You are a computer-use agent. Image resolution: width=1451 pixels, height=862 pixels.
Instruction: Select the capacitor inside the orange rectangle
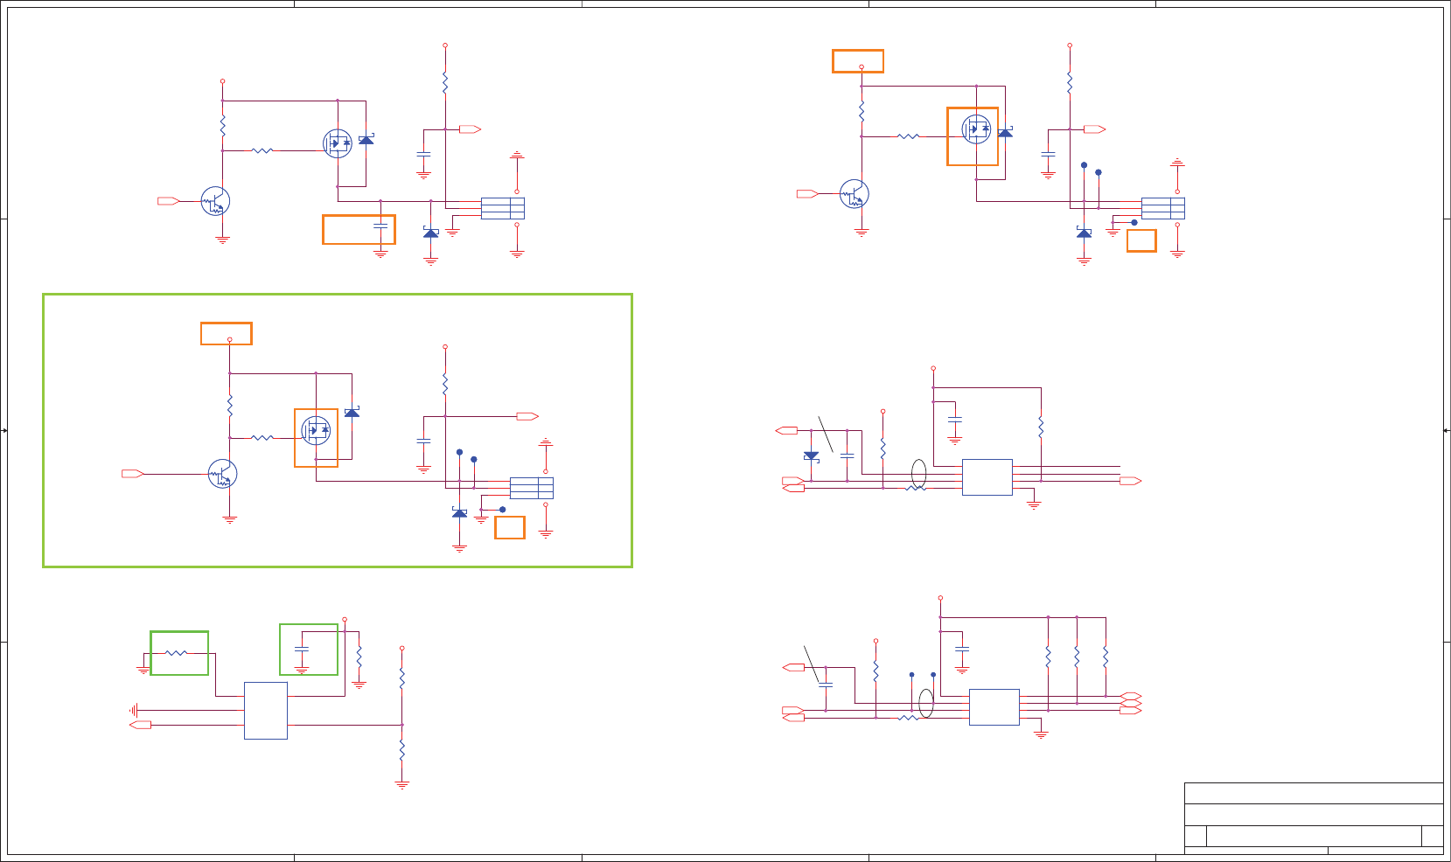(x=380, y=226)
